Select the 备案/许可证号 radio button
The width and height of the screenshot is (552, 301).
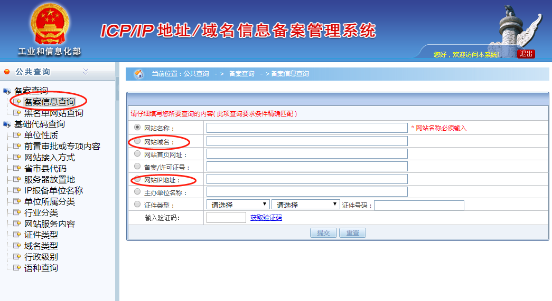click(x=137, y=166)
